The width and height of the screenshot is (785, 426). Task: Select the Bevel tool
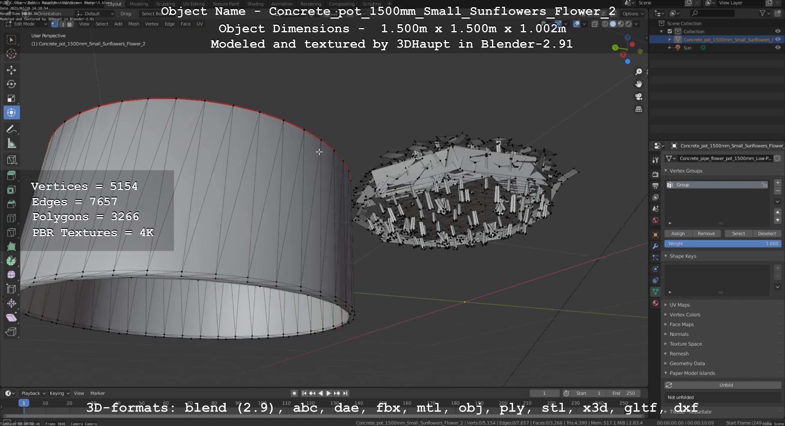(11, 204)
